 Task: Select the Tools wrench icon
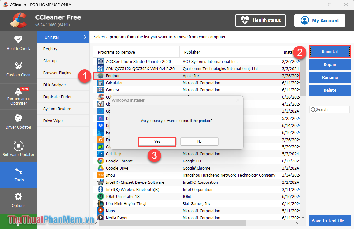click(x=18, y=171)
